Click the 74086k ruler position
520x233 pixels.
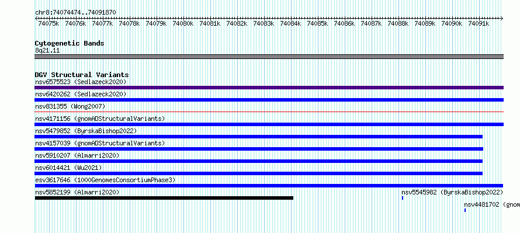pos(344,23)
